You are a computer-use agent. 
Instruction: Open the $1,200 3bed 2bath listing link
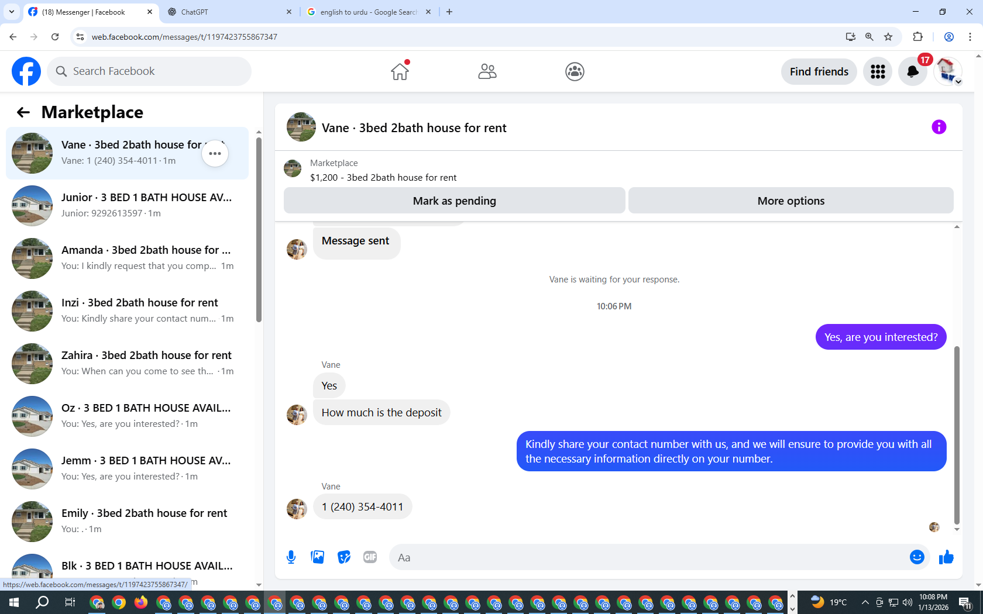pos(383,177)
